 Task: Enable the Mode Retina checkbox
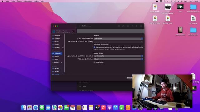pyautogui.click(x=94, y=62)
